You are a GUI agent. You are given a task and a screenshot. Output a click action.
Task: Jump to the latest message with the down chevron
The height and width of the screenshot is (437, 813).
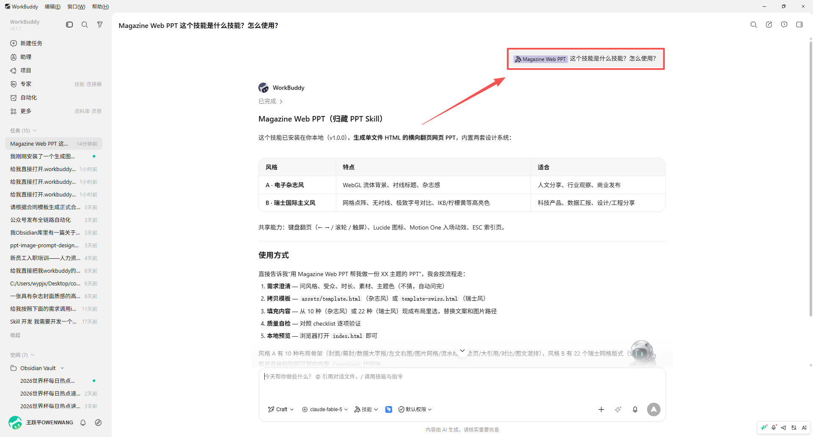[462, 351]
